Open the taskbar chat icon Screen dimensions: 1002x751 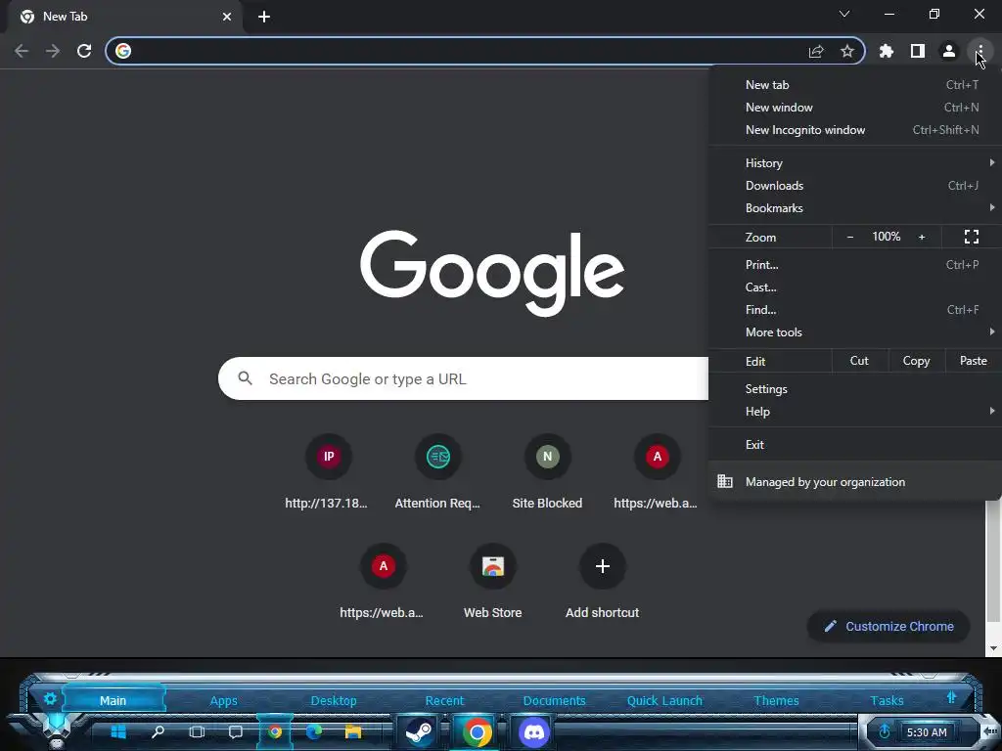[x=235, y=731]
